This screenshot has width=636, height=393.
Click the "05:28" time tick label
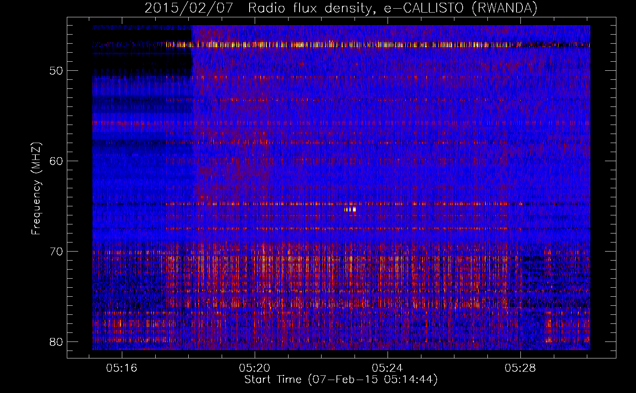pos(520,368)
